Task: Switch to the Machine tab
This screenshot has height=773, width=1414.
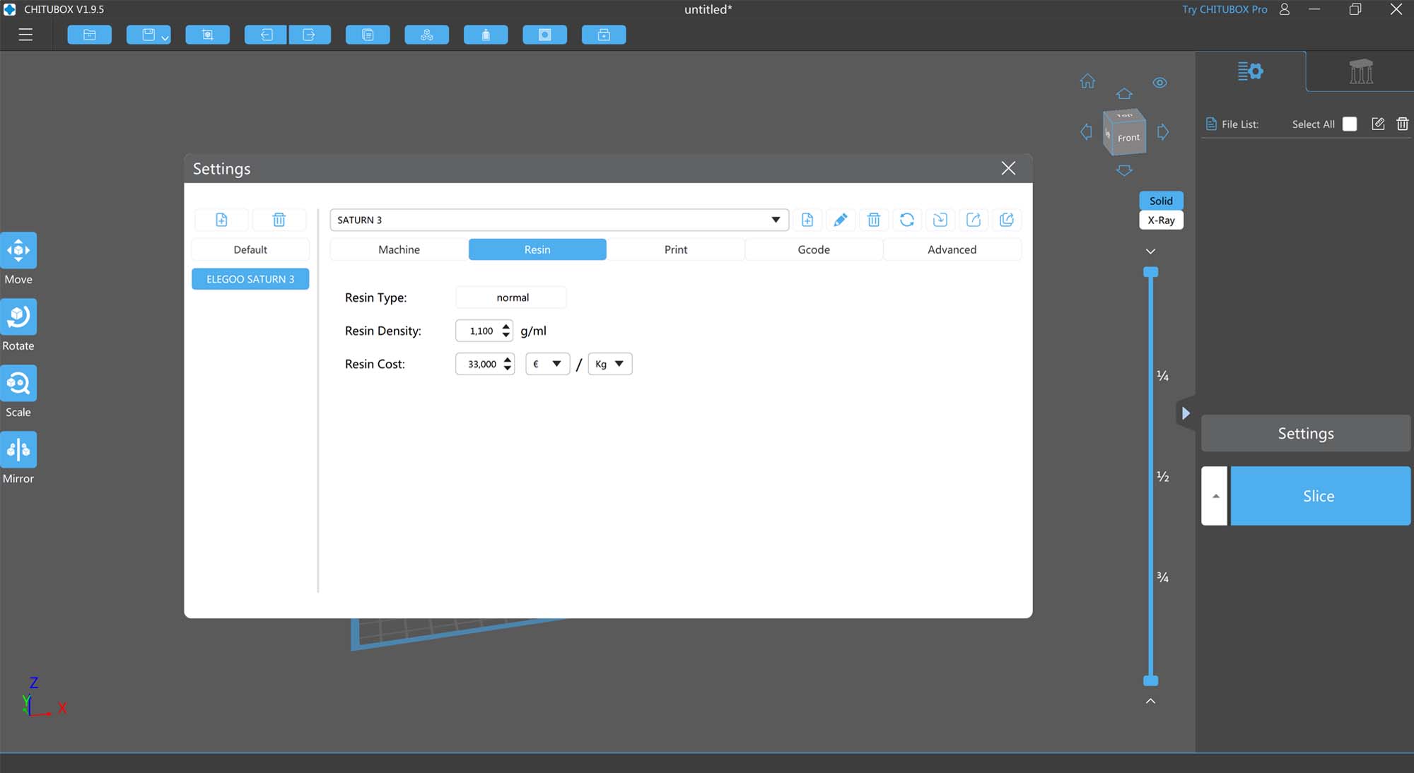Action: coord(399,249)
